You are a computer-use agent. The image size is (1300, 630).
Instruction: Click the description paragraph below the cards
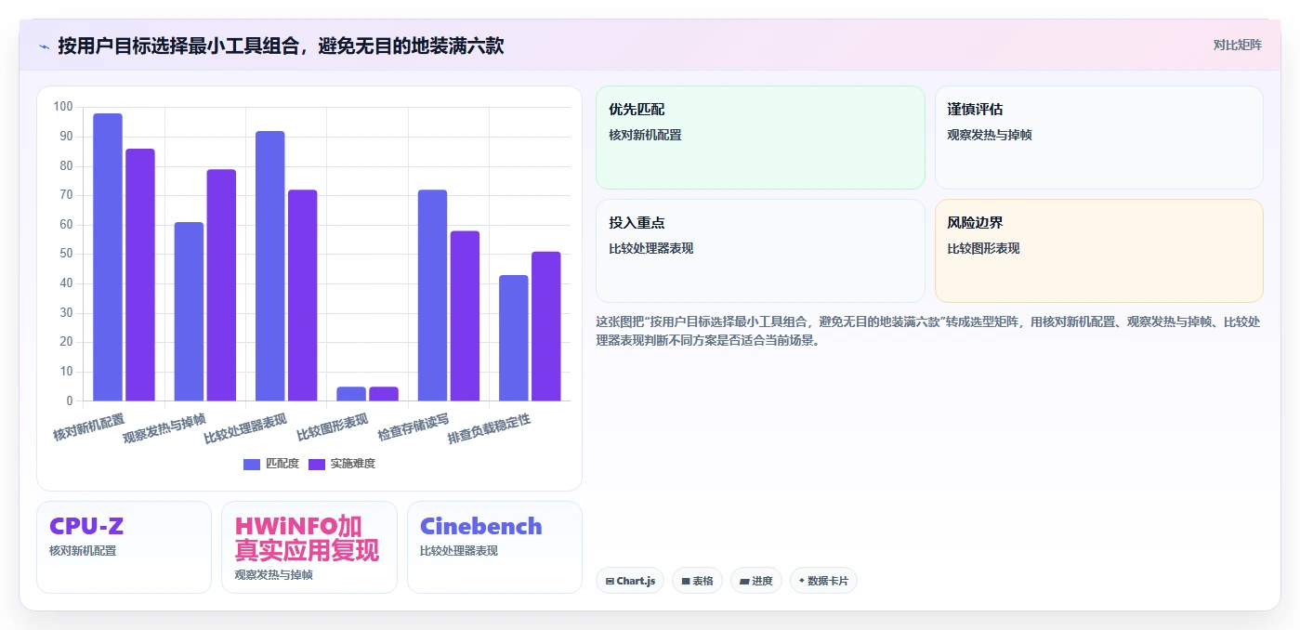(927, 331)
